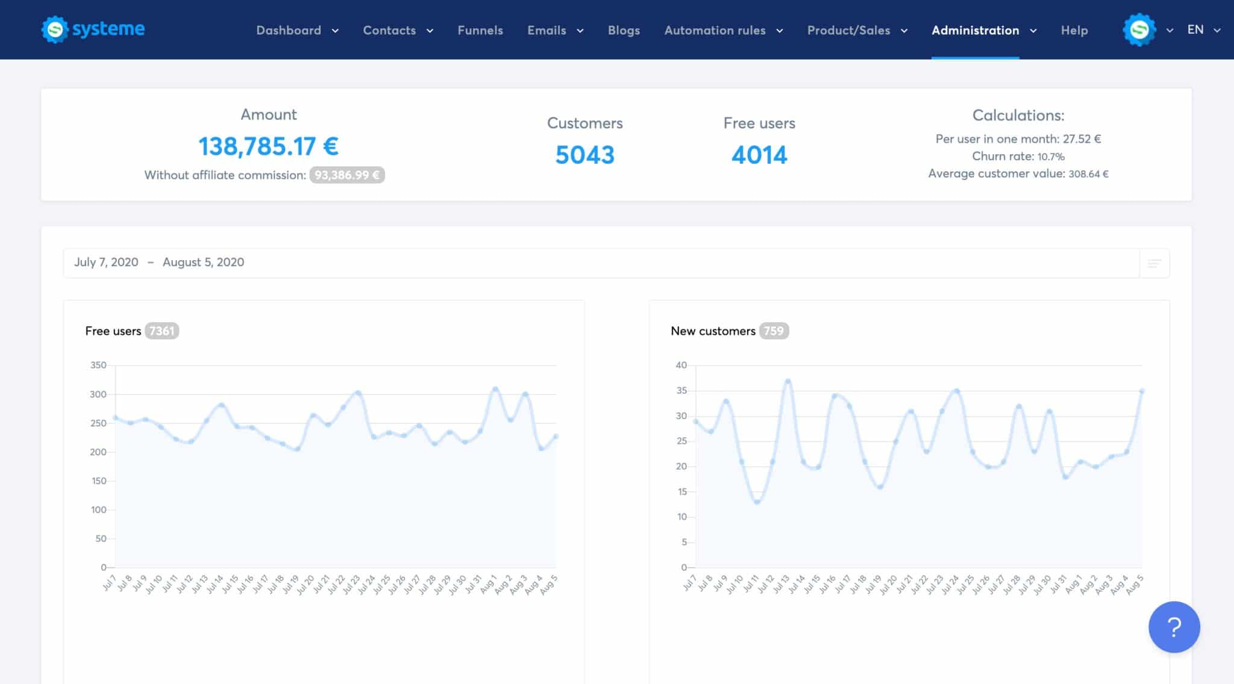This screenshot has width=1234, height=684.
Task: Click the affiliate commission amount badge
Action: (x=347, y=175)
